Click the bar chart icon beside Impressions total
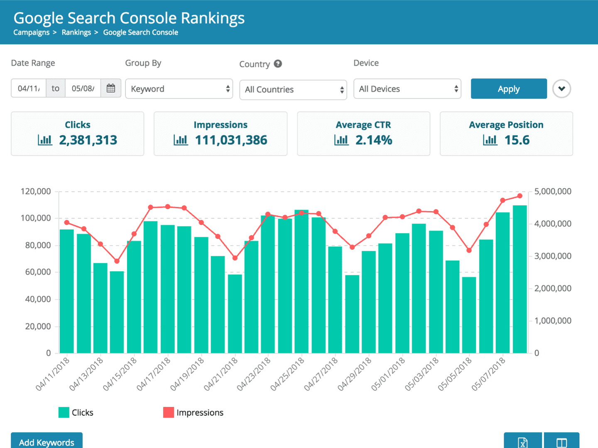This screenshot has height=448, width=598. tap(181, 140)
